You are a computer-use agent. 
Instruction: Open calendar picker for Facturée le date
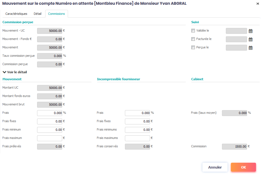coord(250,39)
